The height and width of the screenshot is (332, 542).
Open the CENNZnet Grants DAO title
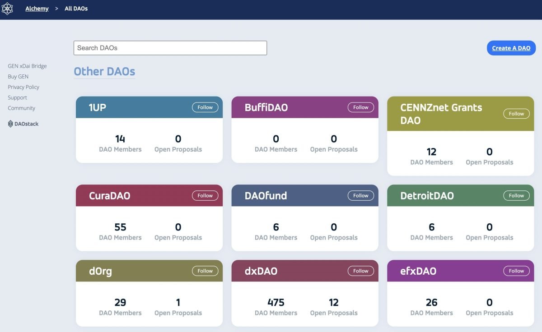(x=441, y=114)
